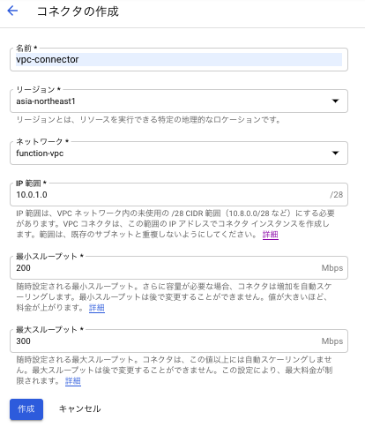Image resolution: width=365 pixels, height=427 pixels.
Task: Open the 詳細 link under 最小スループット description
Action: (97, 308)
